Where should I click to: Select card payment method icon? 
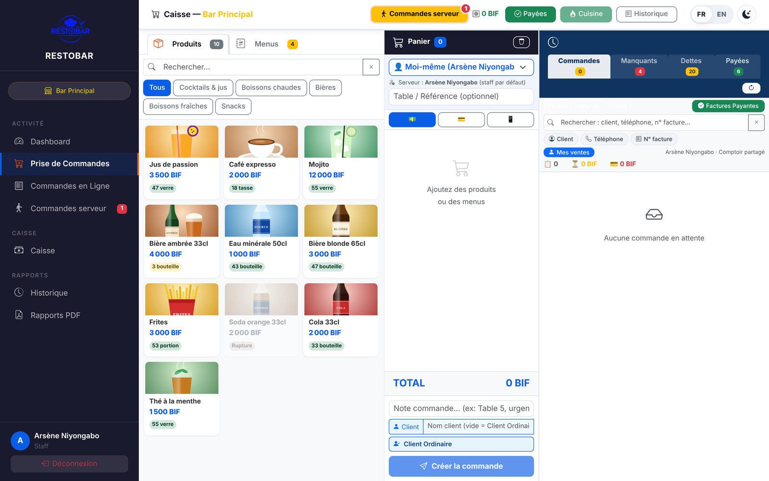(461, 119)
